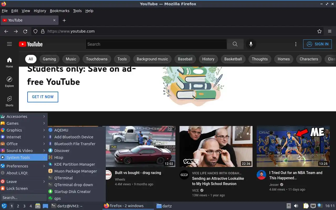The height and width of the screenshot is (210, 336).
Task: Open KDE Partition Manager
Action: coord(77,164)
